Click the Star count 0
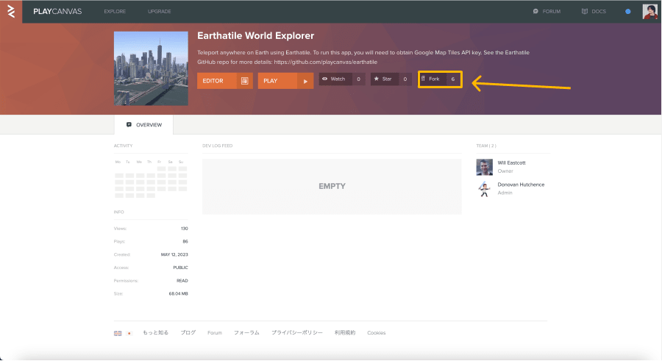Screen dimensions: 662x361 [x=405, y=79]
